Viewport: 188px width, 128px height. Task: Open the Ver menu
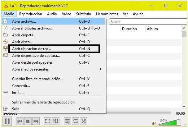[125, 14]
